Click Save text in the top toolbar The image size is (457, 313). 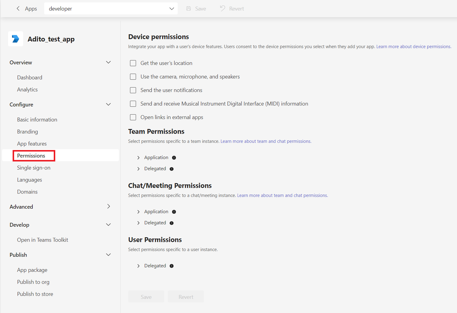(x=201, y=9)
